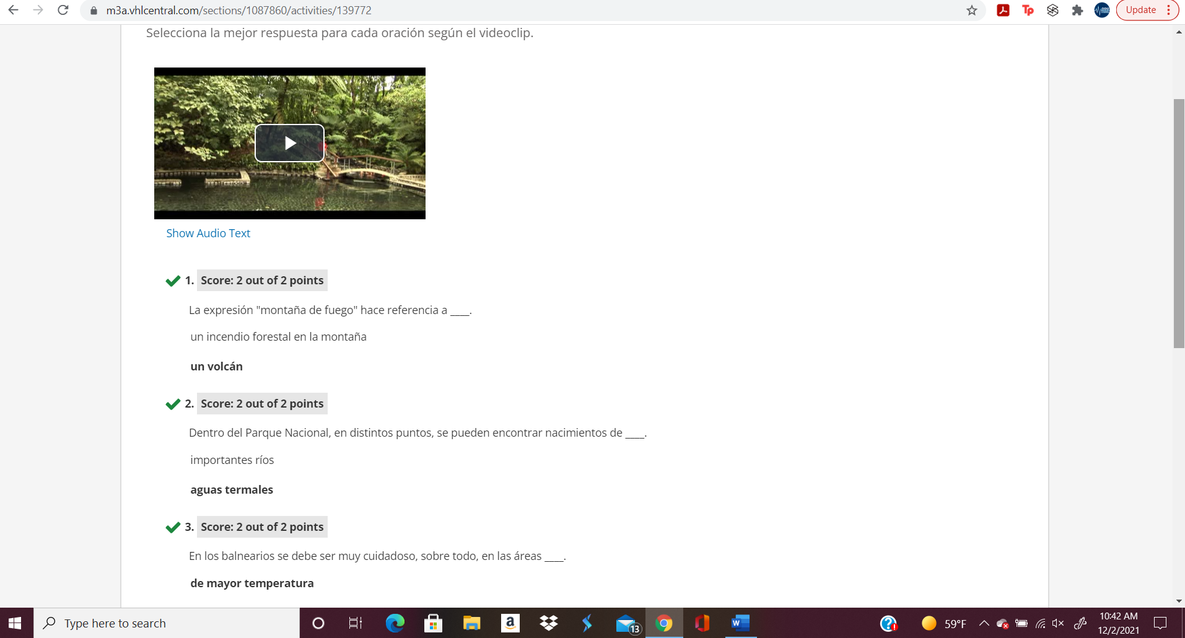The image size is (1185, 638).
Task: Open OneDrive sync status tray icon
Action: point(1002,624)
